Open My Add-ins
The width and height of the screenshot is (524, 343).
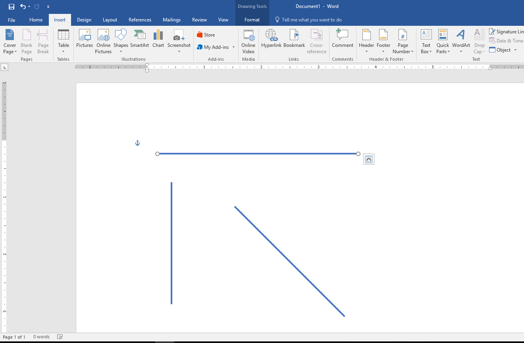pyautogui.click(x=213, y=47)
